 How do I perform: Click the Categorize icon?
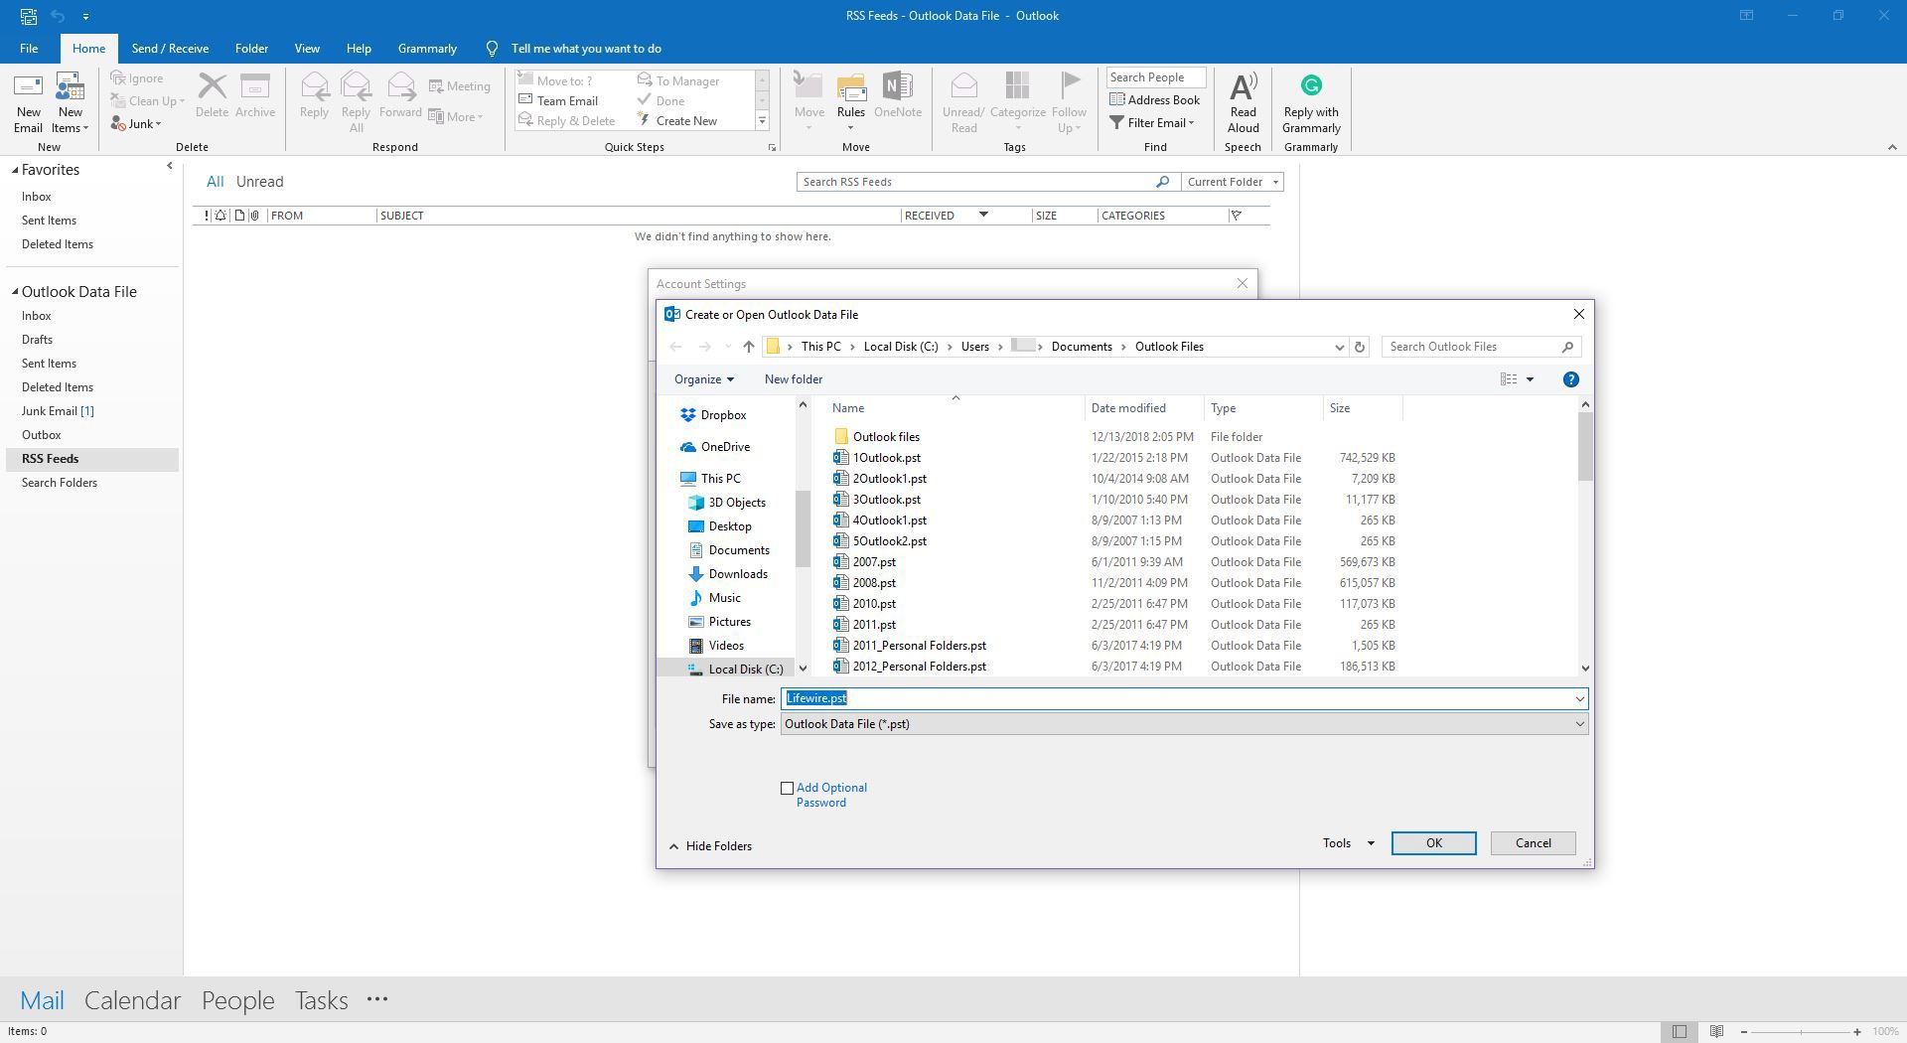1017,87
